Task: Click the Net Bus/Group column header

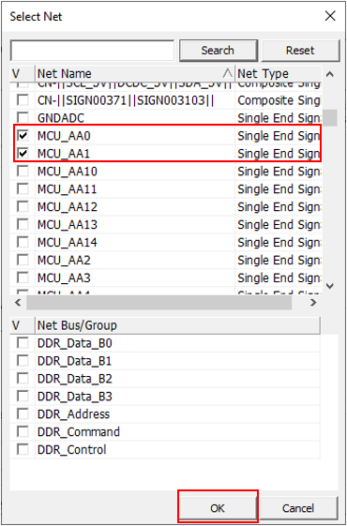Action: [177, 325]
